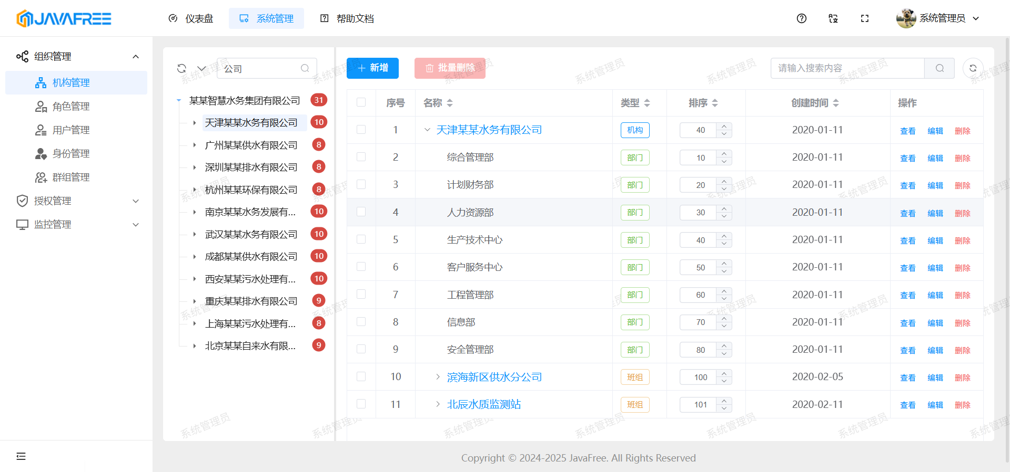Click the language translate icon in header
The width and height of the screenshot is (1010, 472).
(833, 18)
